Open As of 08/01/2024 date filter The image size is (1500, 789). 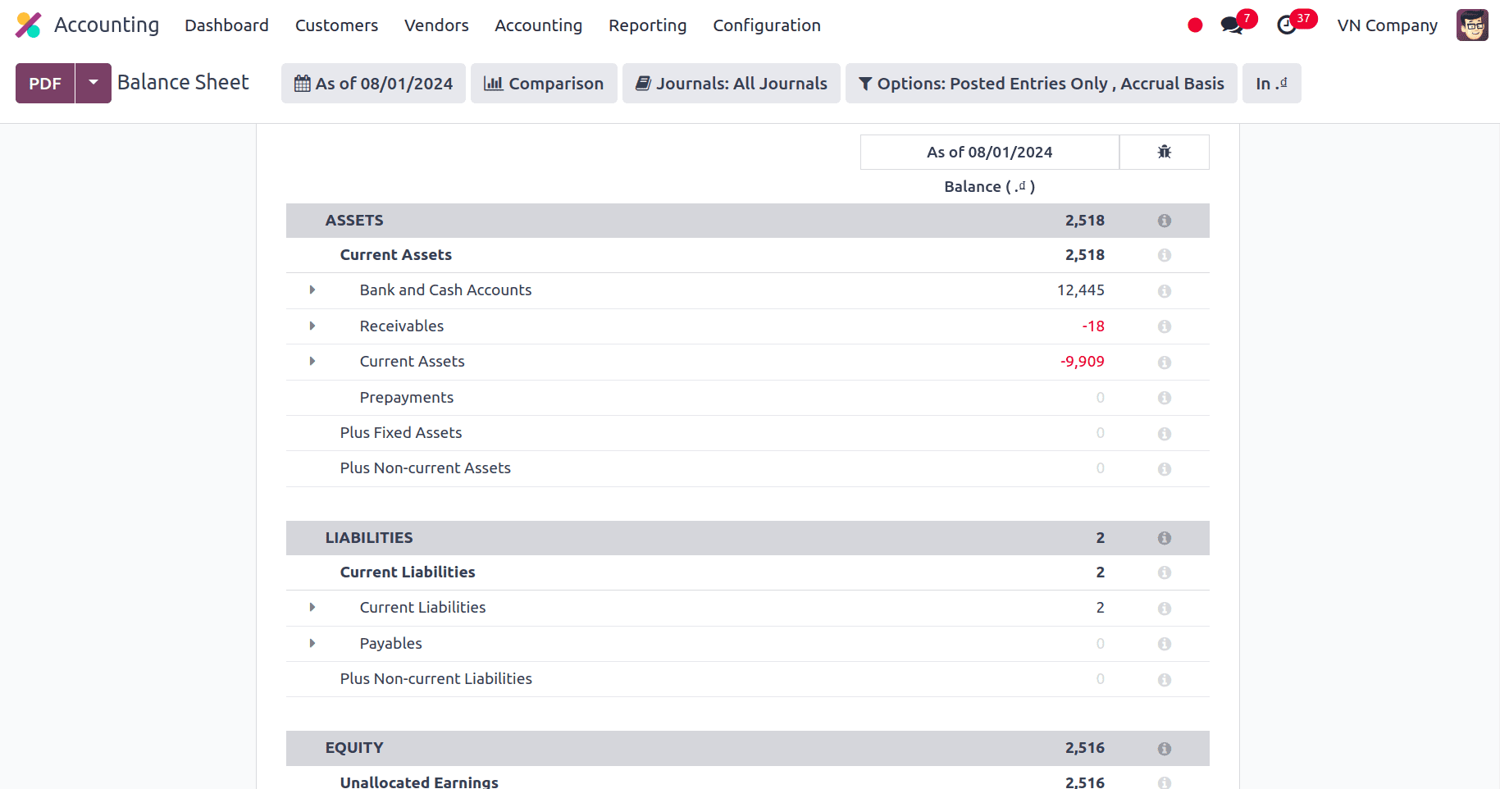(x=373, y=83)
